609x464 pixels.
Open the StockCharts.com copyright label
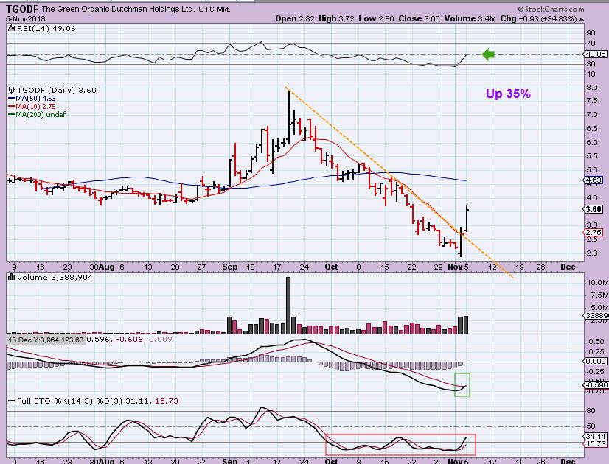point(551,9)
